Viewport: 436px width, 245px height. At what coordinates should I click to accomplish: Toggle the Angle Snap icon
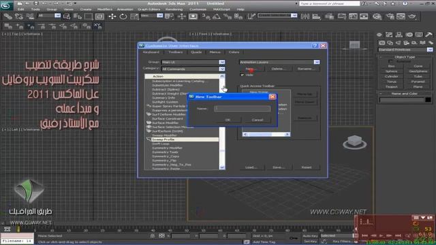tap(217, 16)
